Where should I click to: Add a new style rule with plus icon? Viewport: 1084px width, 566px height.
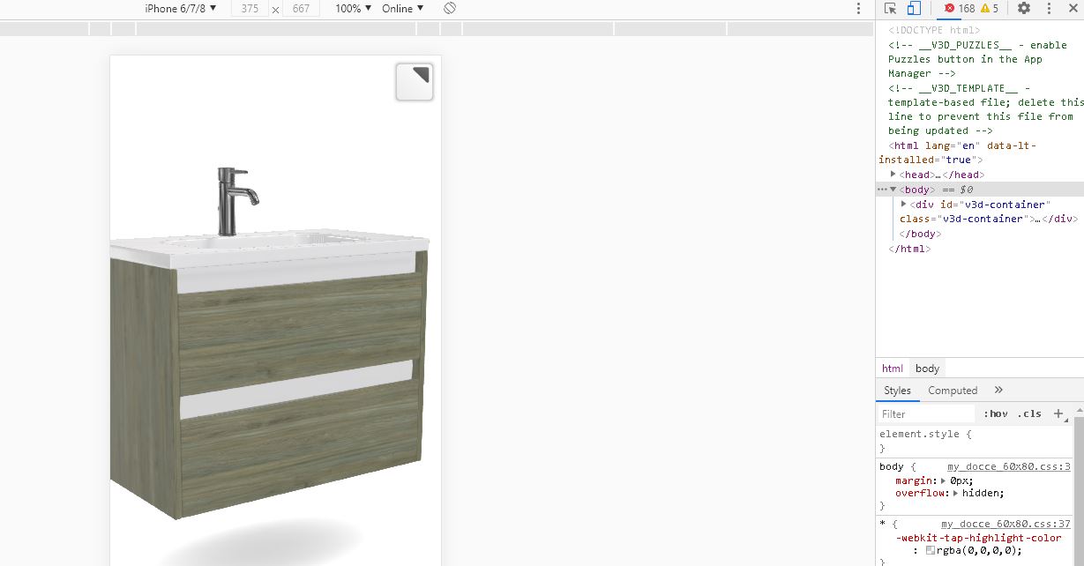click(x=1058, y=413)
